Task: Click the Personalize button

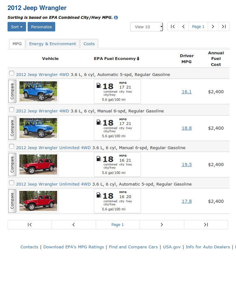Action: tap(41, 27)
